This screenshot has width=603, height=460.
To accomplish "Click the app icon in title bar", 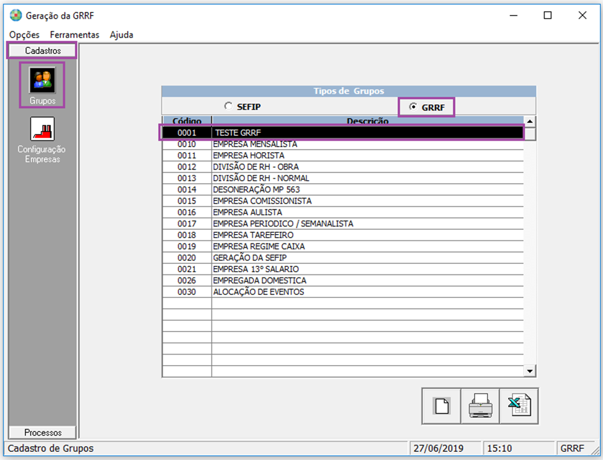I will 16,16.
